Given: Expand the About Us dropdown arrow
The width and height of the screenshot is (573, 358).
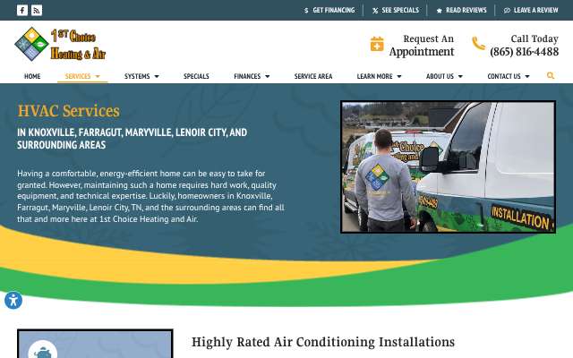Looking at the screenshot, I should coord(460,76).
